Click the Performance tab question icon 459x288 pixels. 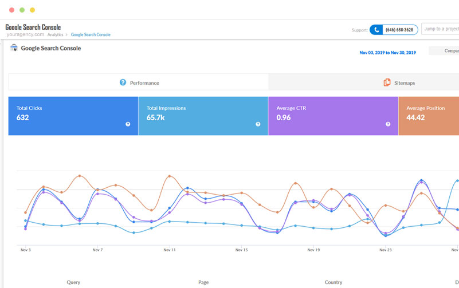pyautogui.click(x=123, y=82)
